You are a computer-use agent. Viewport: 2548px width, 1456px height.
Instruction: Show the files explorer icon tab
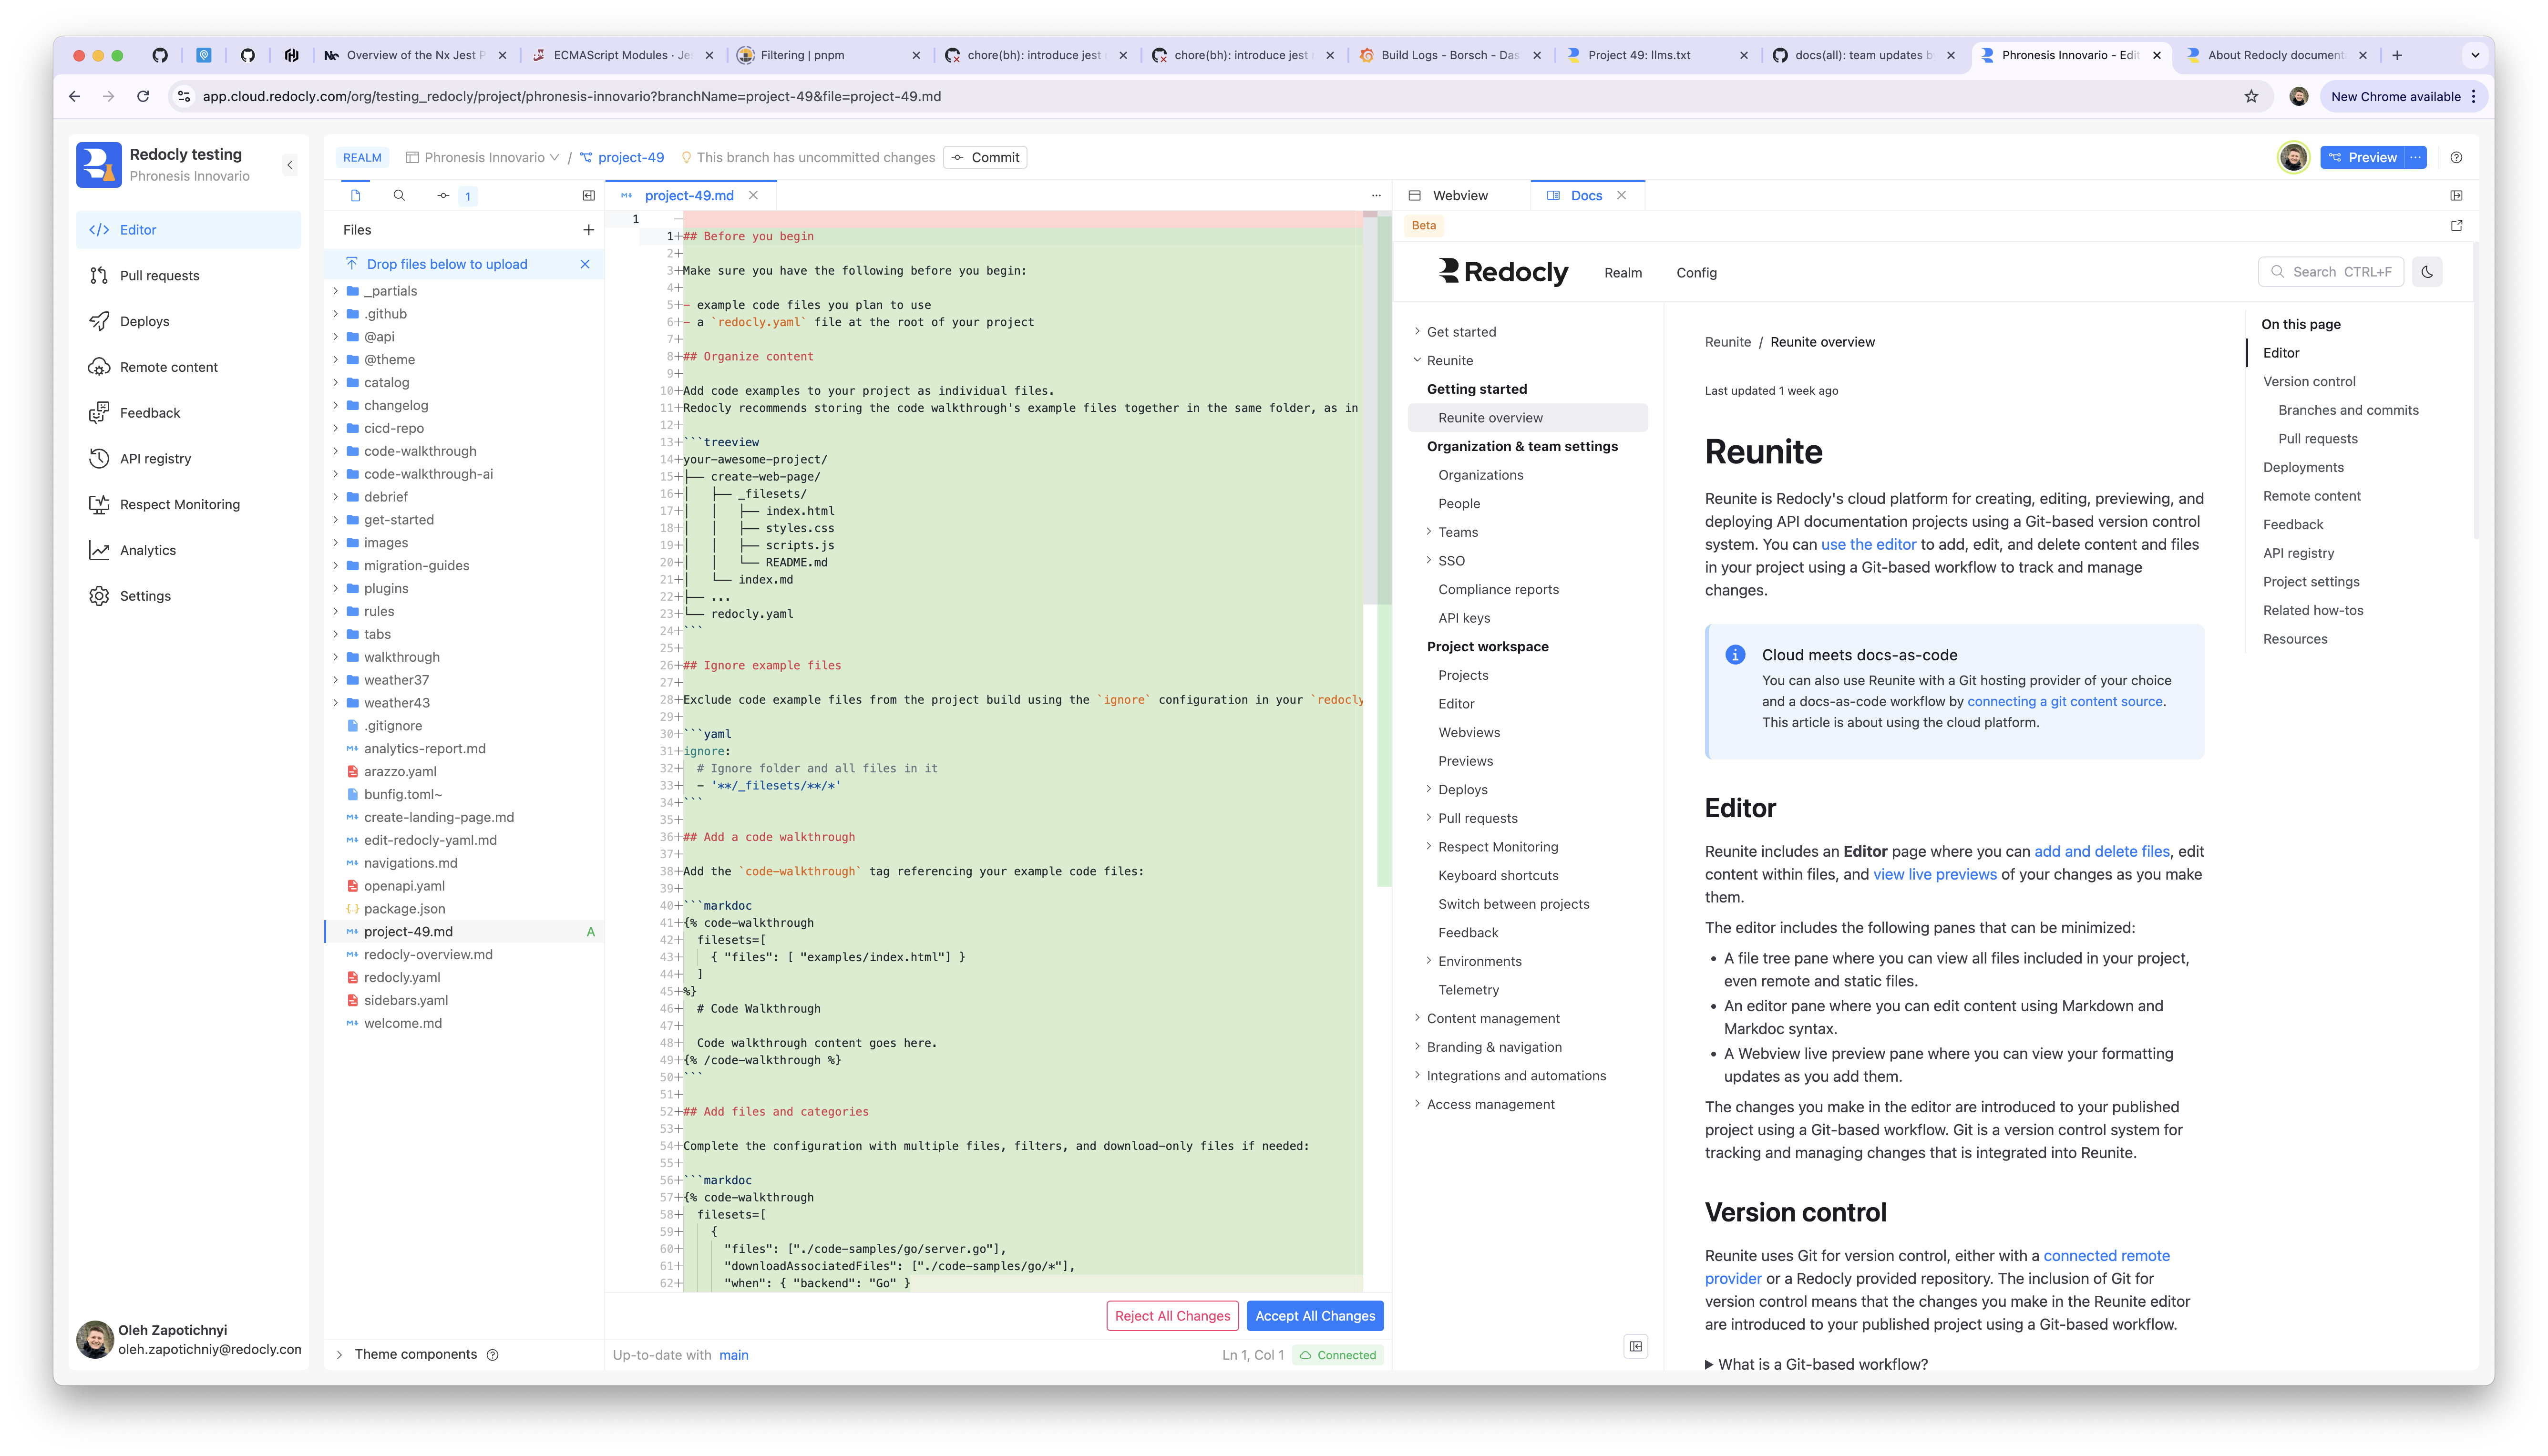coord(355,196)
